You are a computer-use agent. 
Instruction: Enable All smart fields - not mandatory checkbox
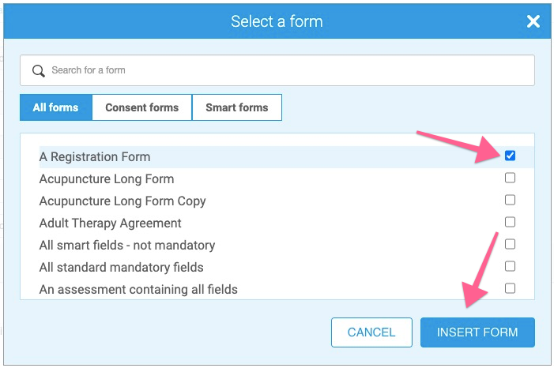point(510,244)
